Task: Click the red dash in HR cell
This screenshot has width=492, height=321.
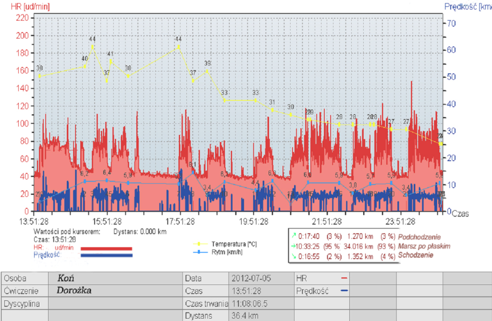Action: pyautogui.click(x=344, y=278)
